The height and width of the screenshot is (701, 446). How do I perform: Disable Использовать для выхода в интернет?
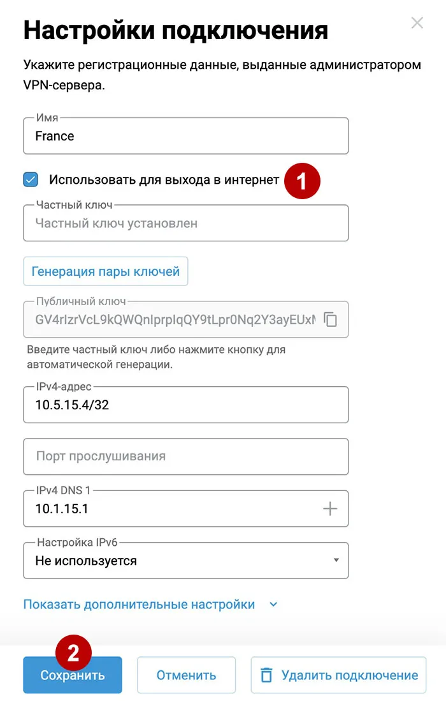coord(31,181)
